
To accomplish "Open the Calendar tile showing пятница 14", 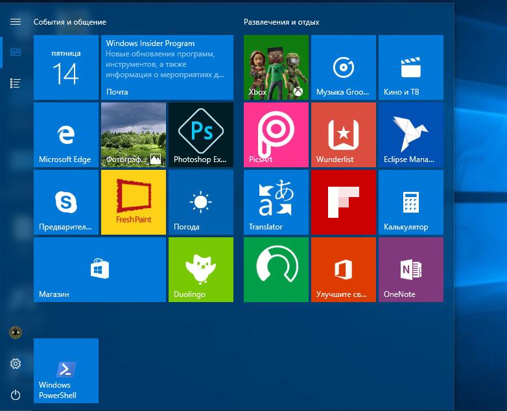I will (66, 67).
